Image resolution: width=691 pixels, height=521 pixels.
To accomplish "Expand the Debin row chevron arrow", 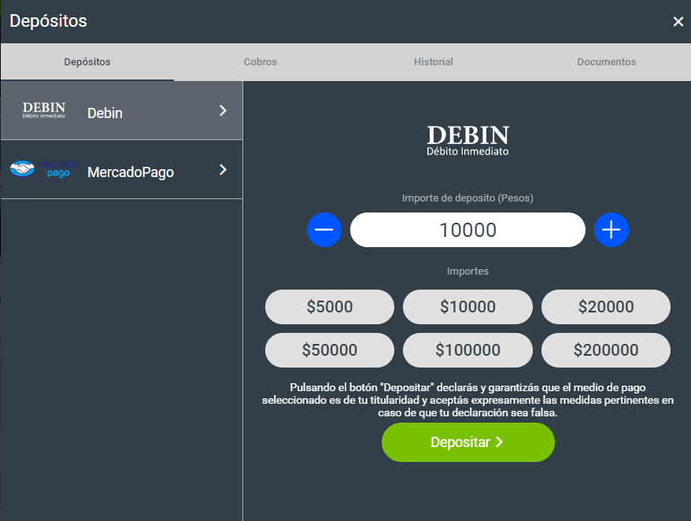I will point(223,111).
